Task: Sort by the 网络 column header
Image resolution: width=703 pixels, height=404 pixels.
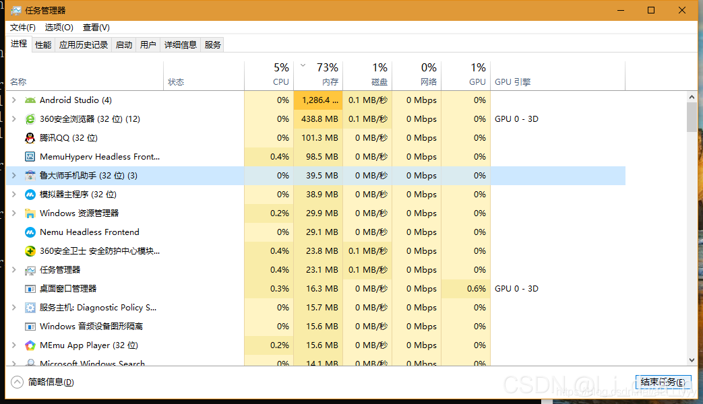Action: point(417,75)
